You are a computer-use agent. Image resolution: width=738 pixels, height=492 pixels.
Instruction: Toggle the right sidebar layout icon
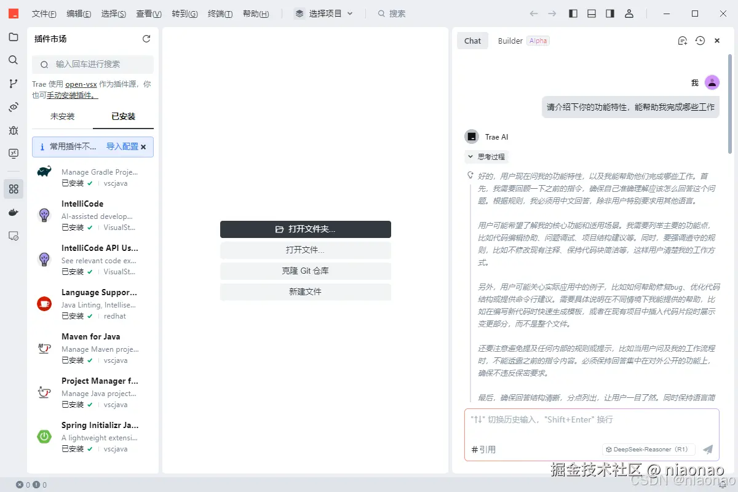tap(609, 13)
